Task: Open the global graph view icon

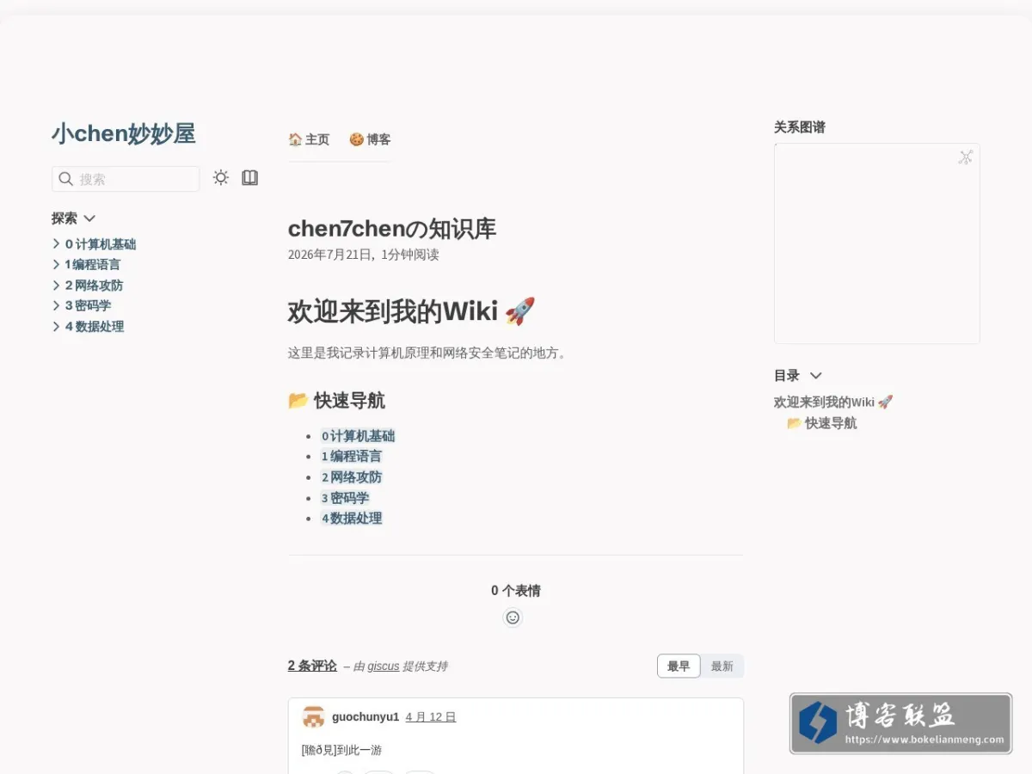Action: tap(966, 157)
